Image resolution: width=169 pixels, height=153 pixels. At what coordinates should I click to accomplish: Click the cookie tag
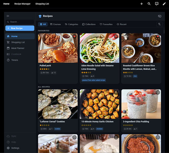coord(57,129)
